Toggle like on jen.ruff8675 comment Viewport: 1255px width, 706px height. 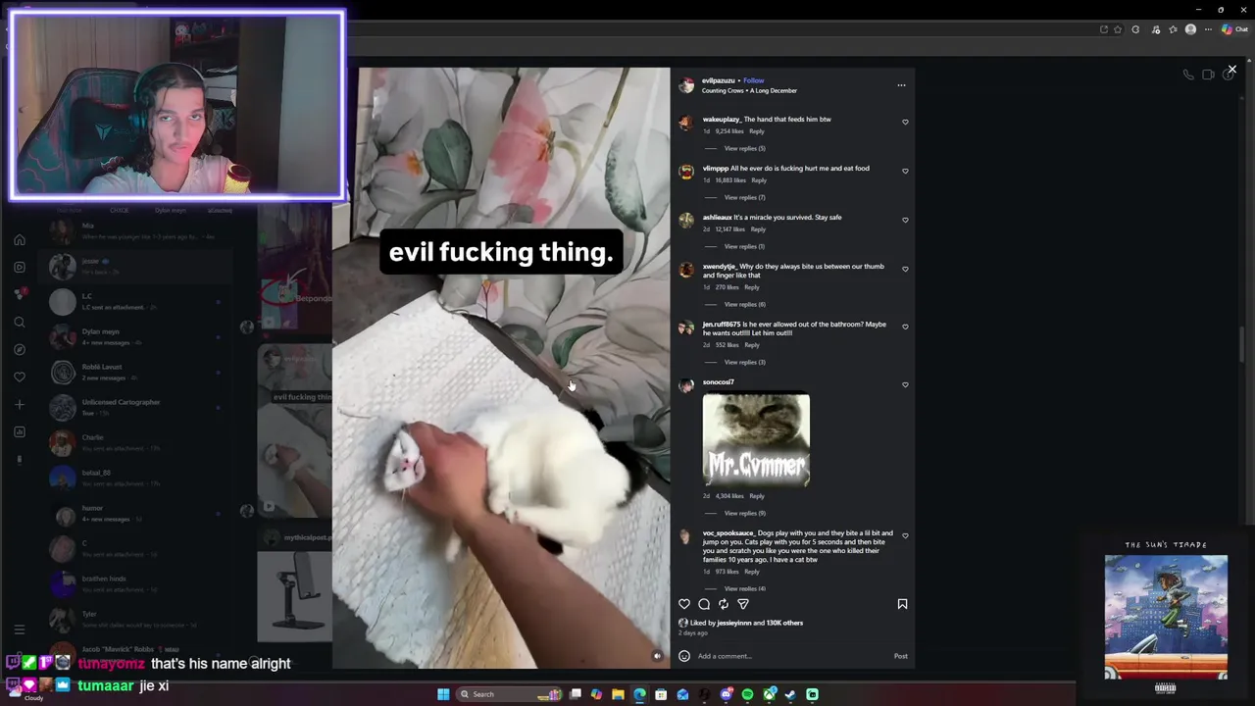[x=905, y=328]
